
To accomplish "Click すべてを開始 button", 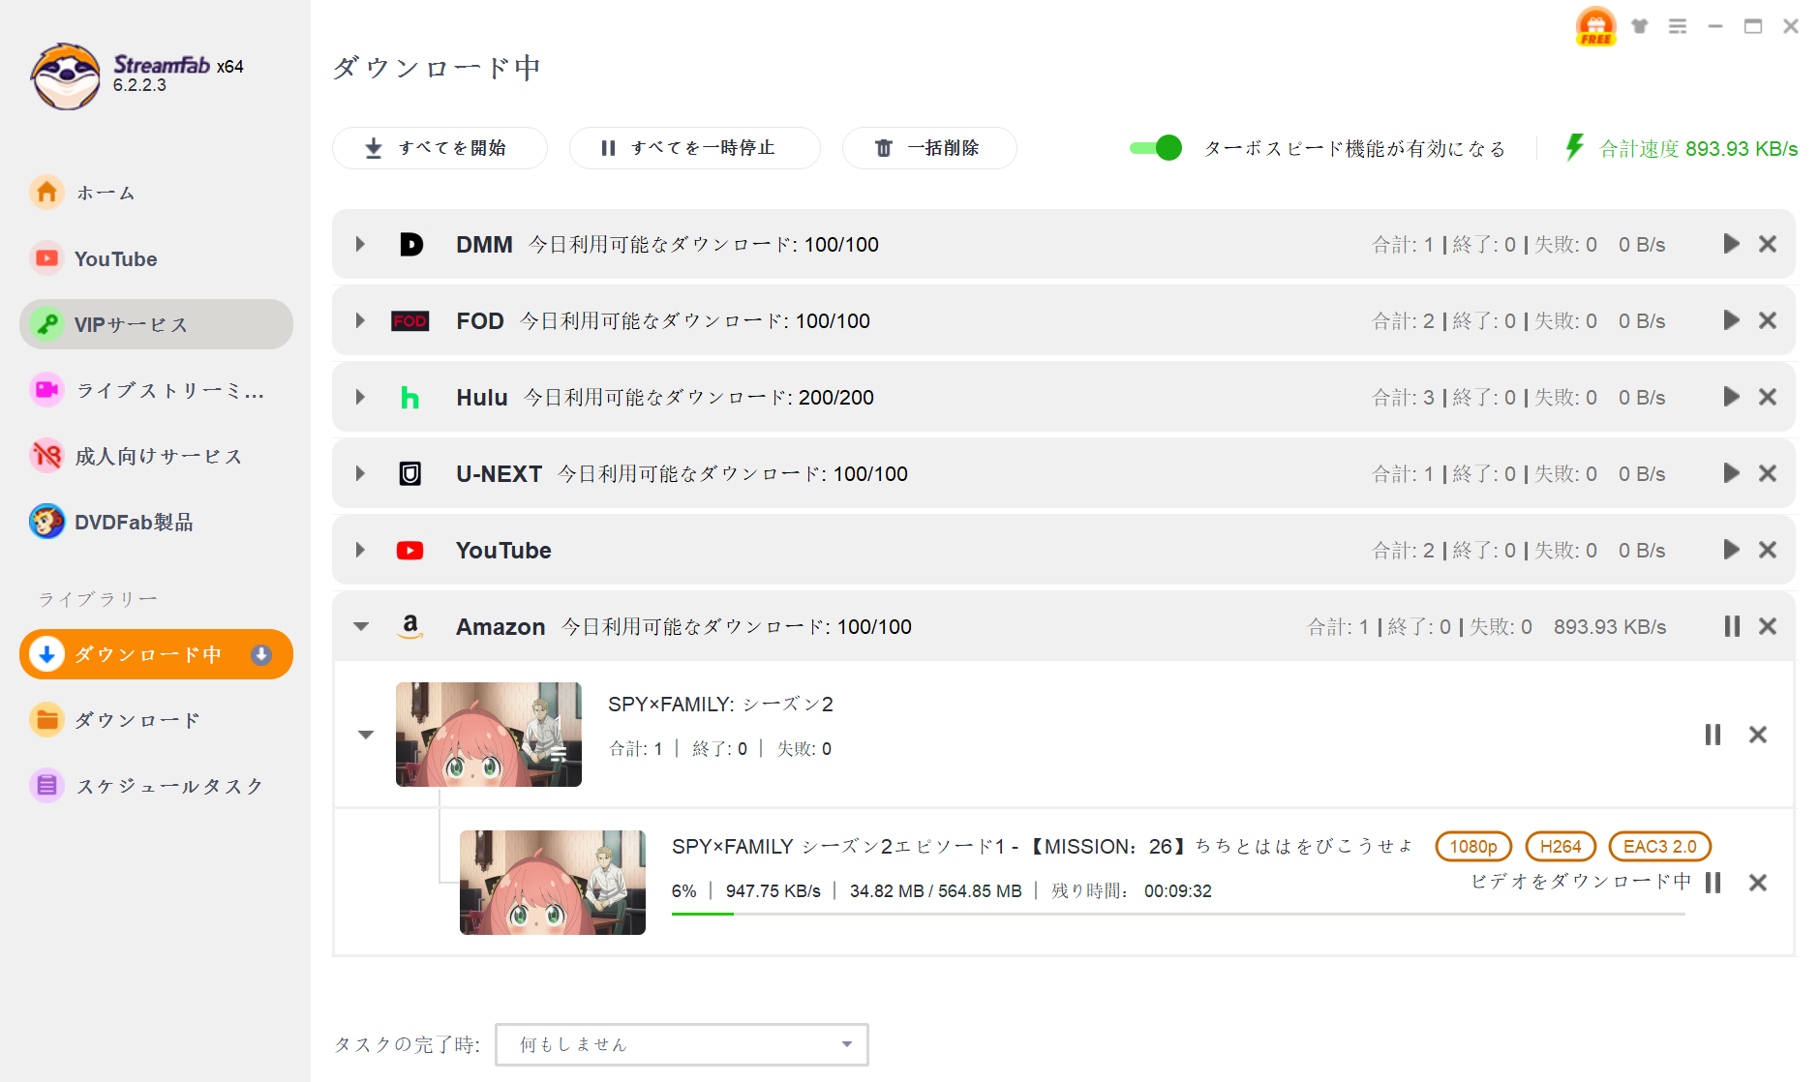I will tap(440, 148).
